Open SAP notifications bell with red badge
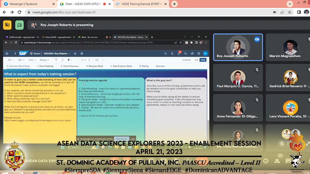 click(179, 53)
